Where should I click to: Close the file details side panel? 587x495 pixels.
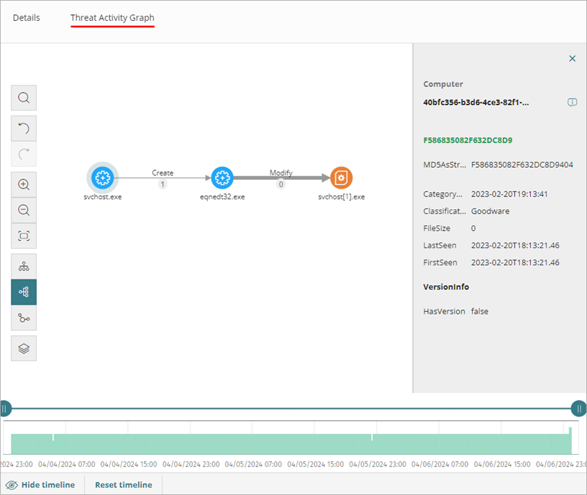[x=572, y=58]
